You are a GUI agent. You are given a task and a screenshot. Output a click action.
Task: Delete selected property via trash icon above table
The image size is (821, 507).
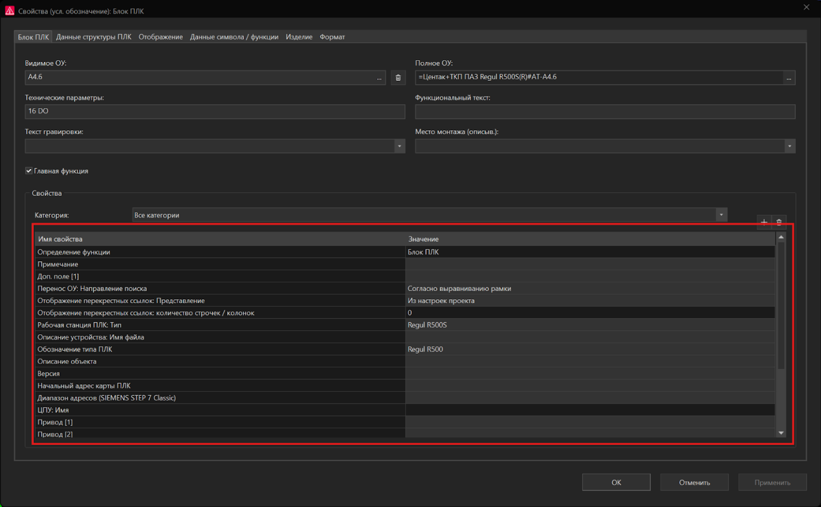click(x=779, y=222)
